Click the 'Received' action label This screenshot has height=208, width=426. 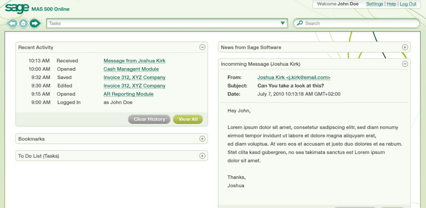pyautogui.click(x=67, y=61)
